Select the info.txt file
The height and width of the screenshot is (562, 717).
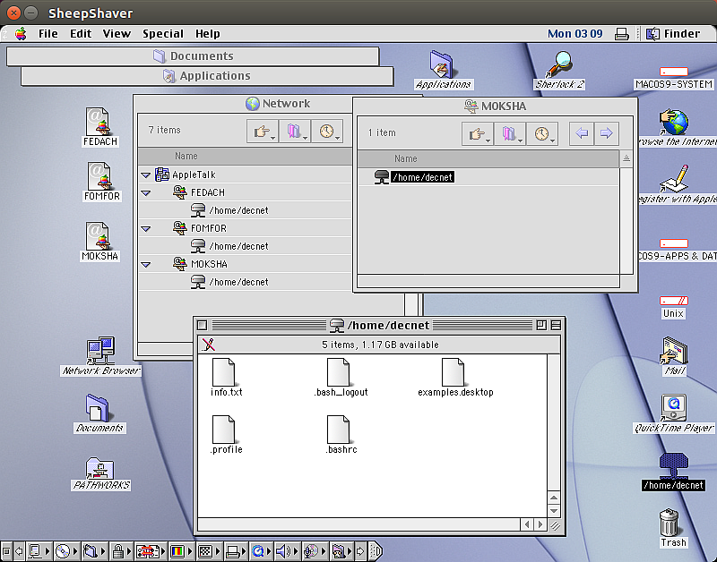pos(226,378)
